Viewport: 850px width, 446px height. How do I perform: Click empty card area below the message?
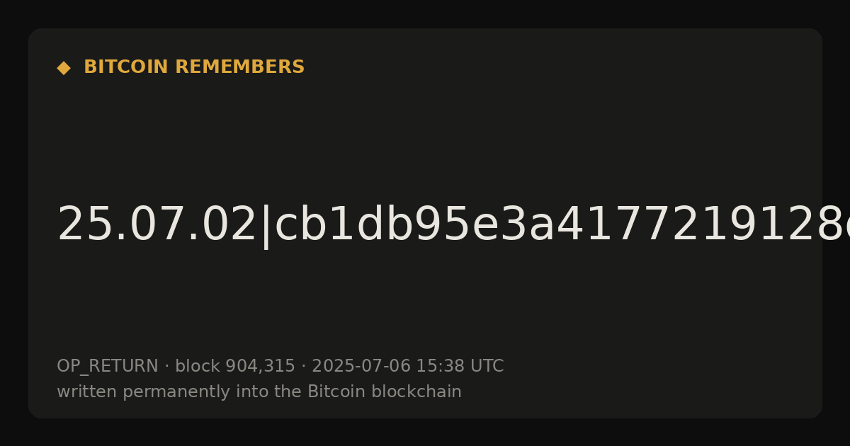tap(425, 304)
